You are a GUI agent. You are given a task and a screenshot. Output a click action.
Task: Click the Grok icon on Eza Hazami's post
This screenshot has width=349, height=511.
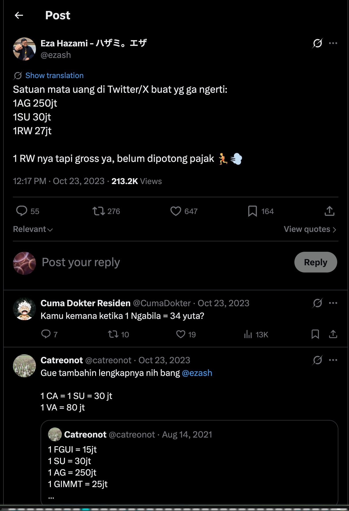tap(317, 43)
